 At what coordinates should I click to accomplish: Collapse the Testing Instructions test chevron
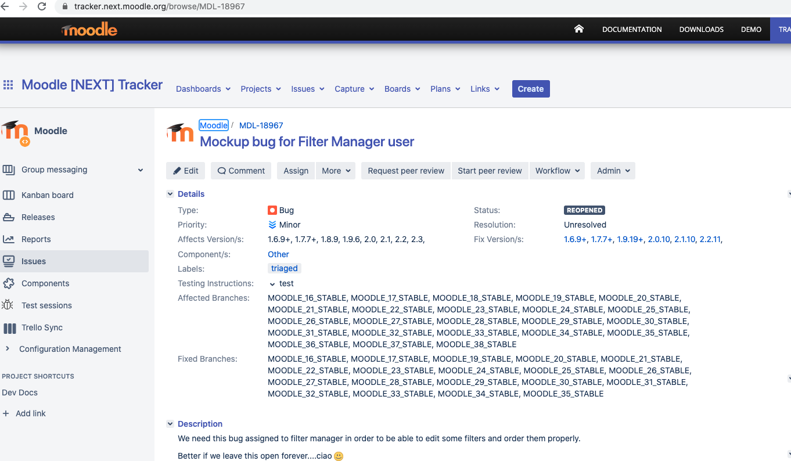tap(272, 284)
